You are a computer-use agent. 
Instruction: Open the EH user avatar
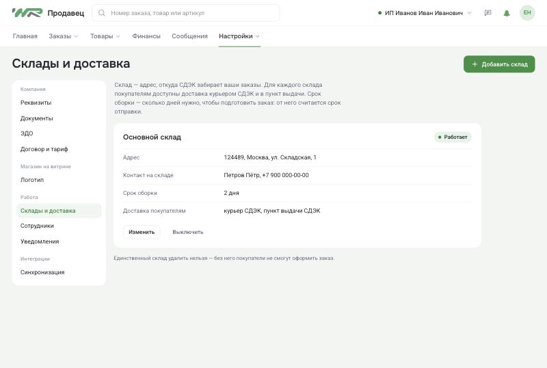point(526,13)
